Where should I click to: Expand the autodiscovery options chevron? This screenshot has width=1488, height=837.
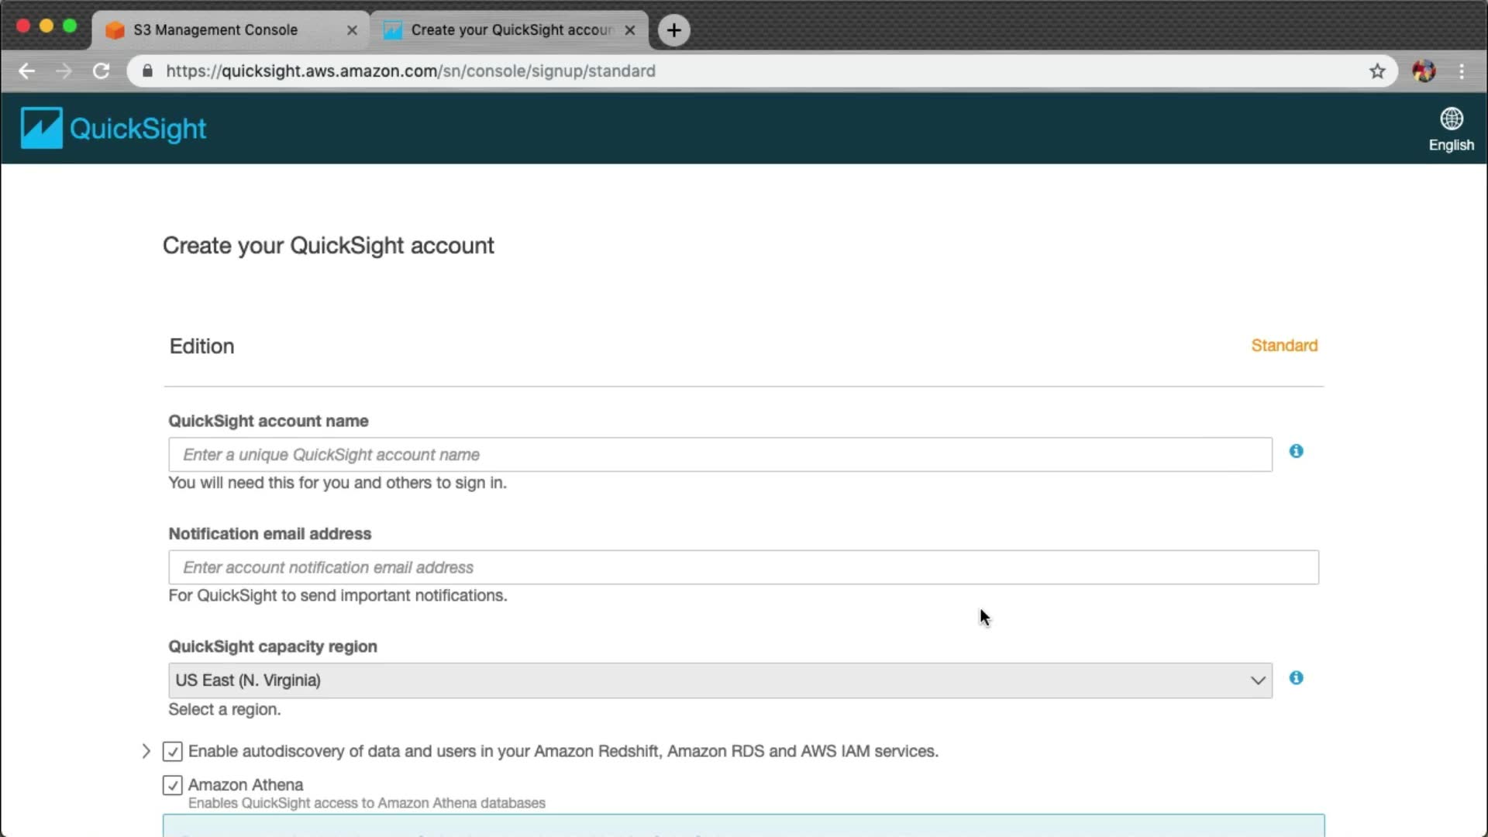146,751
